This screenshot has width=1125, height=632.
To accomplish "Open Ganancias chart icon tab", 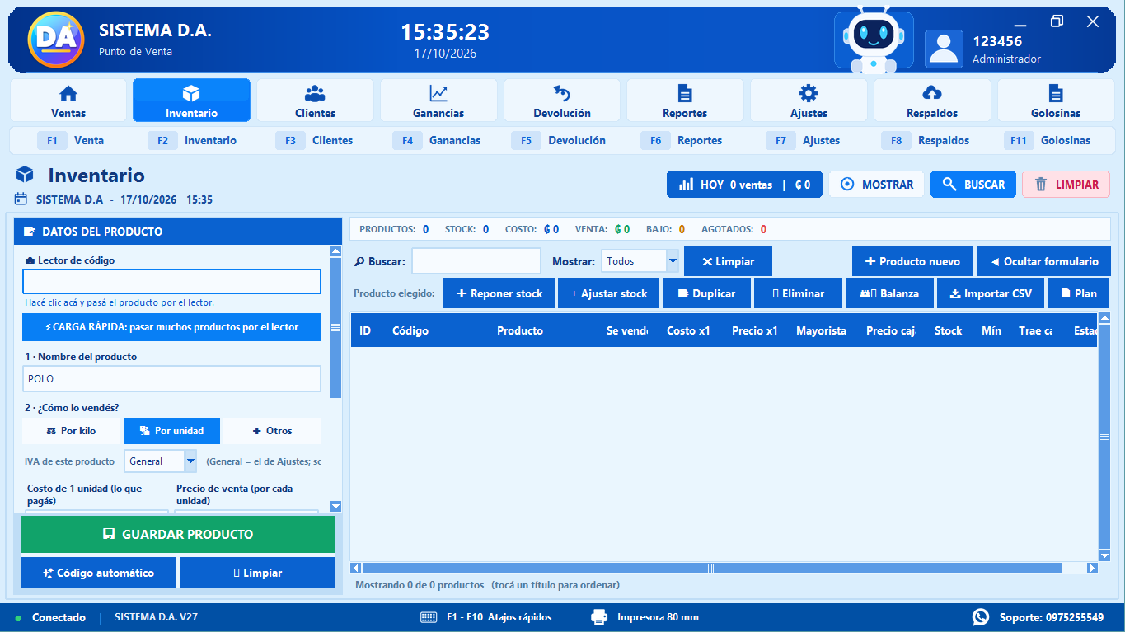I will click(x=438, y=101).
